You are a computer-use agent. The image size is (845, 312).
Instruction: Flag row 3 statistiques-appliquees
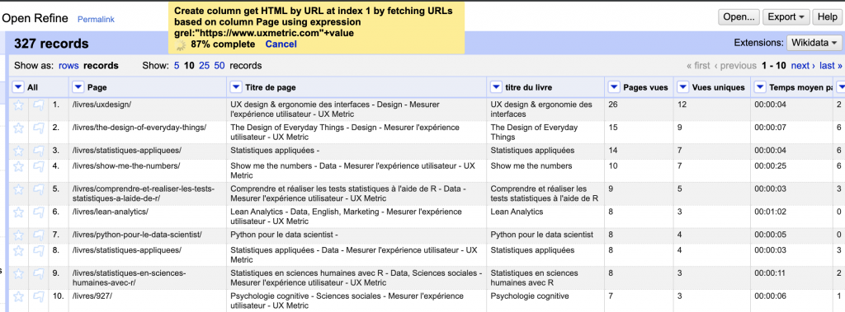(x=39, y=151)
